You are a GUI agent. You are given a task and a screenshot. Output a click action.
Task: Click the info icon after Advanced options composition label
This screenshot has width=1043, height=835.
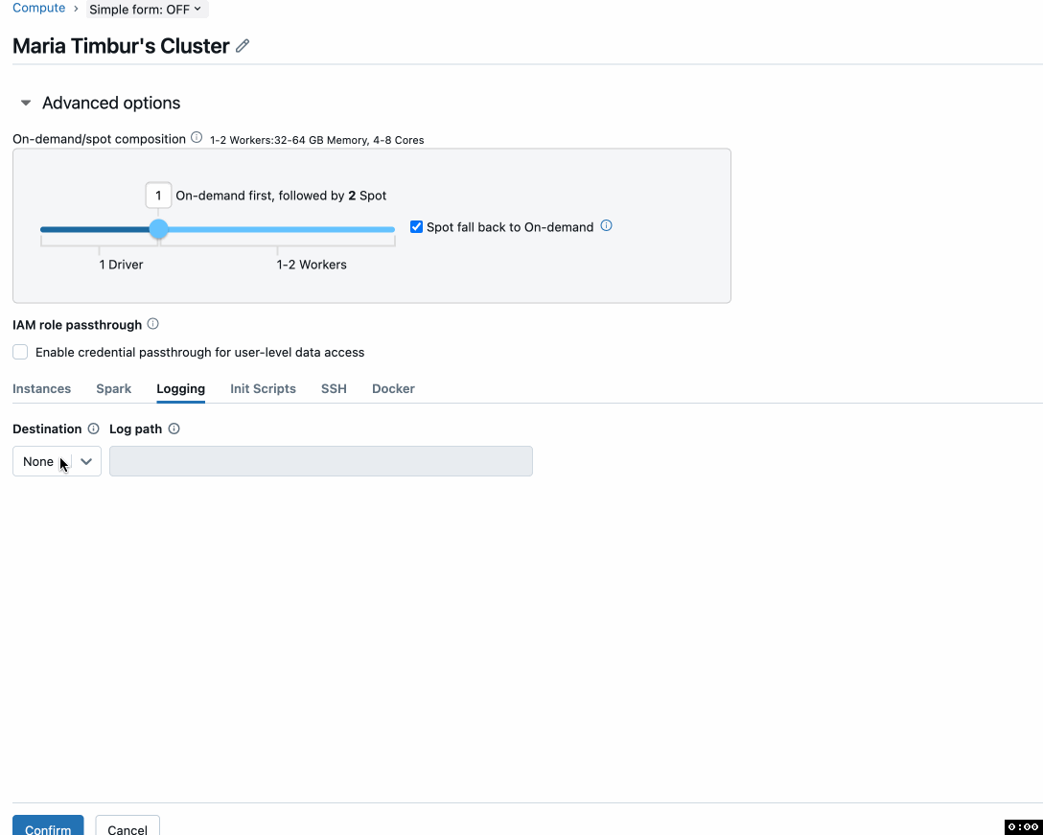point(197,137)
